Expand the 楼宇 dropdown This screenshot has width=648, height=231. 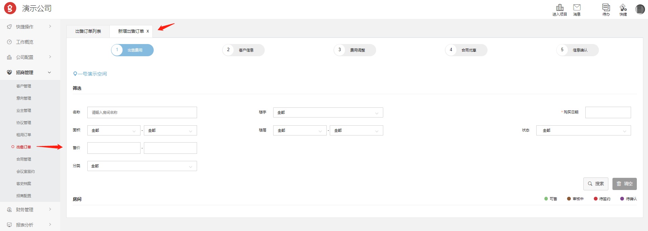[x=328, y=112]
